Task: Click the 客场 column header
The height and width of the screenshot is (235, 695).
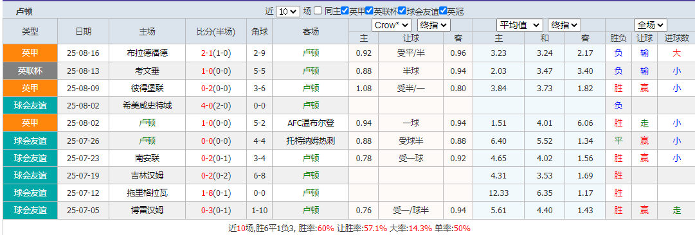Action: coord(311,31)
